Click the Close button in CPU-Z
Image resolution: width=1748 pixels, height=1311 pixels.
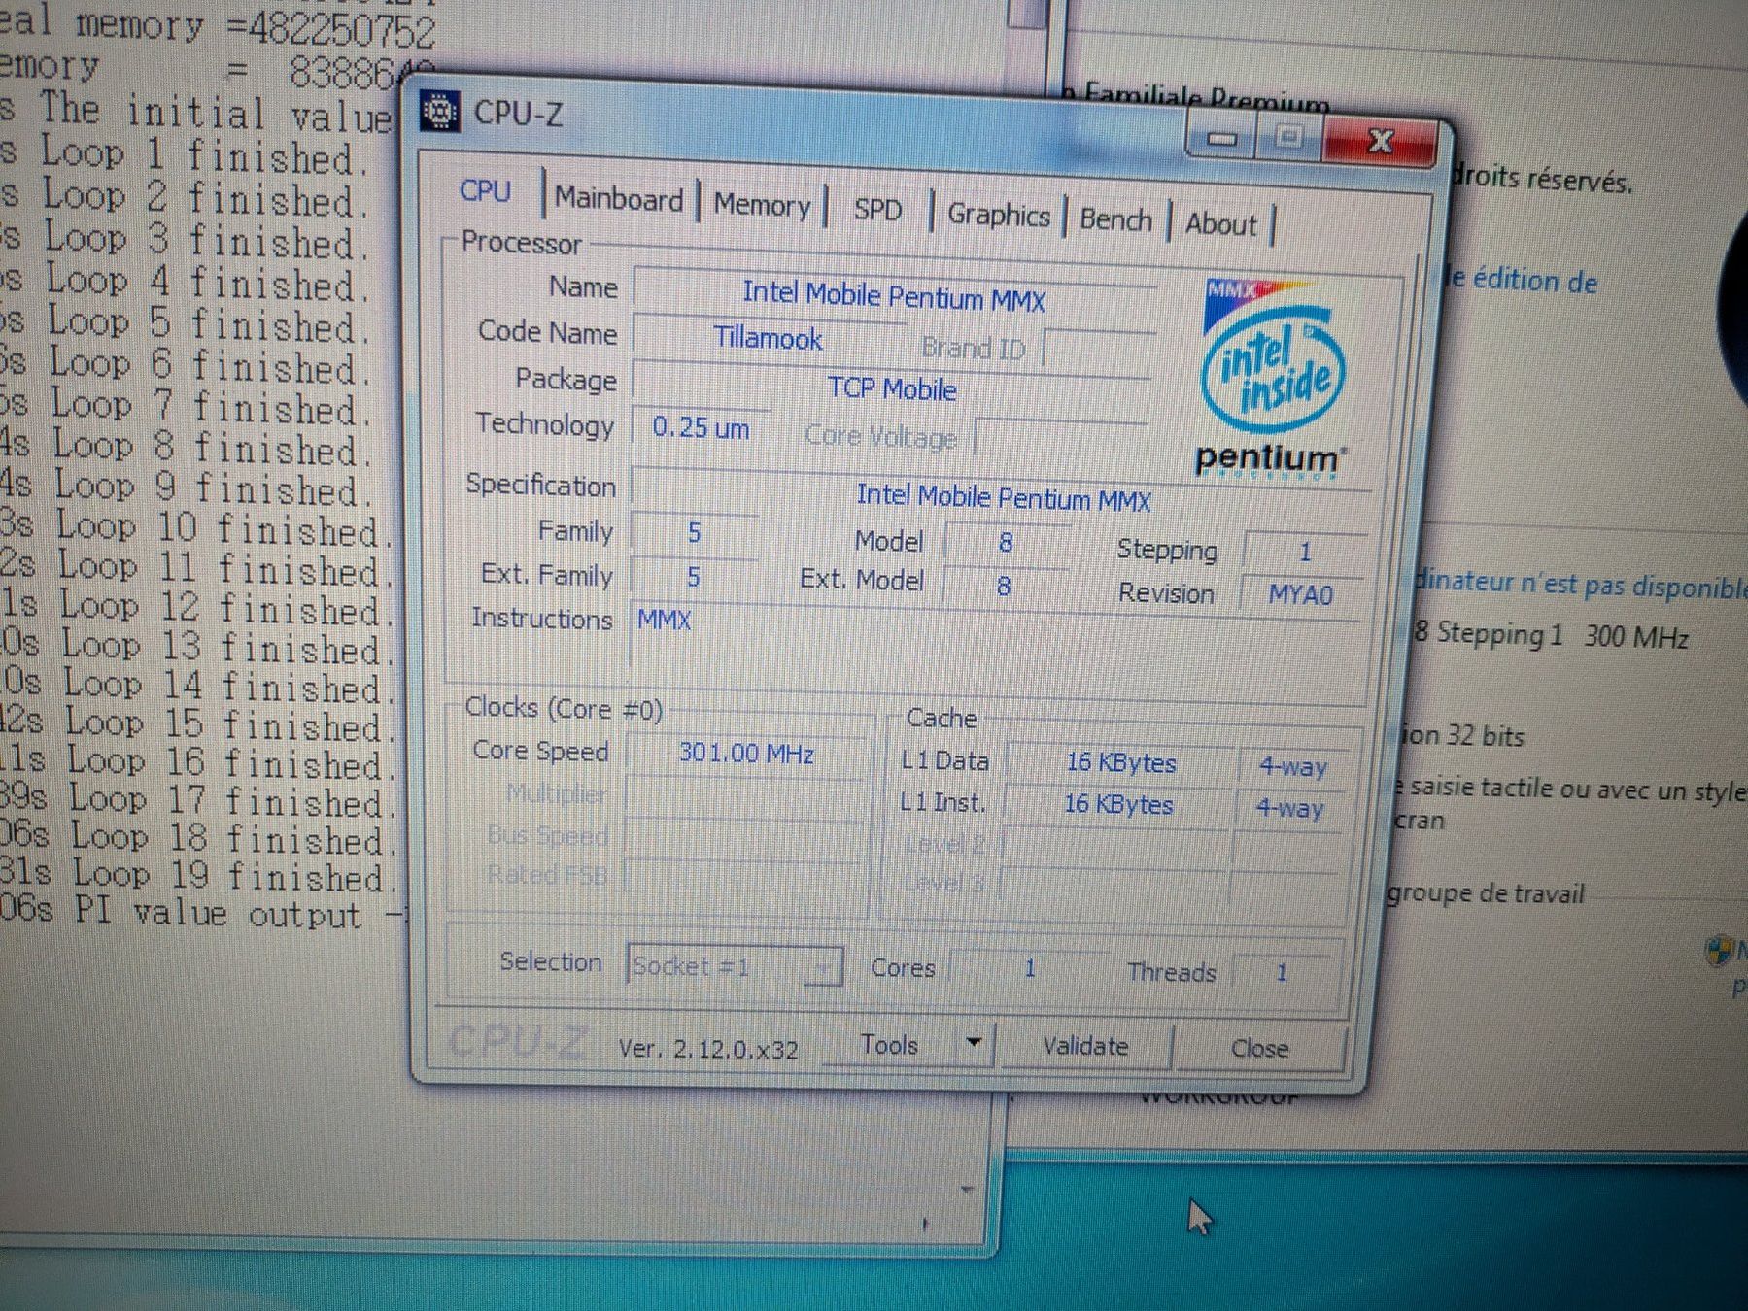pos(1259,1049)
